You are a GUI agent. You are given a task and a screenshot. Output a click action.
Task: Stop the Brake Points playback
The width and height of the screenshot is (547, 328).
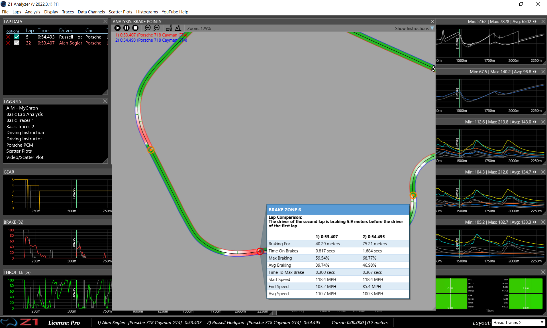click(x=136, y=28)
